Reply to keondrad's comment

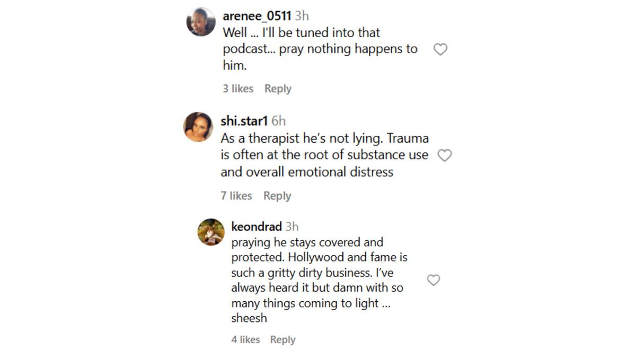coord(282,339)
